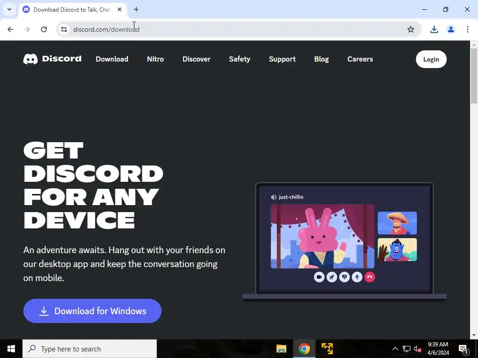
Task: Click the pink bunny video thumbnail
Action: 322,236
